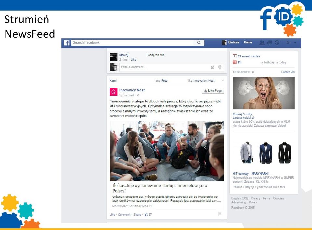Image resolution: width=312 pixels, height=230 pixels.
Task: Open the notifications globe icon
Action: pos(277,42)
